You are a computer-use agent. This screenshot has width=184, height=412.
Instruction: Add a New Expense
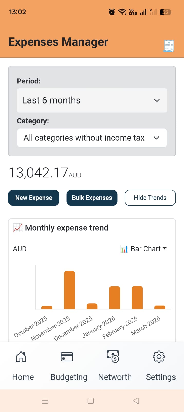(34, 198)
